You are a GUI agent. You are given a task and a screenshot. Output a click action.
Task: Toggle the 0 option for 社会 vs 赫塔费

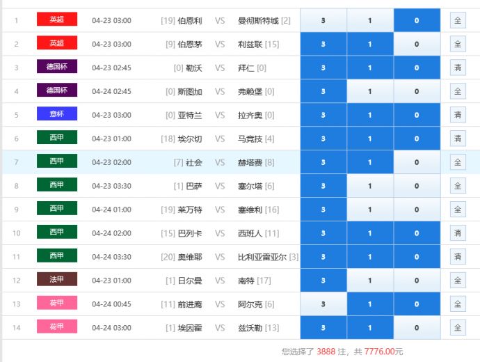pos(417,162)
